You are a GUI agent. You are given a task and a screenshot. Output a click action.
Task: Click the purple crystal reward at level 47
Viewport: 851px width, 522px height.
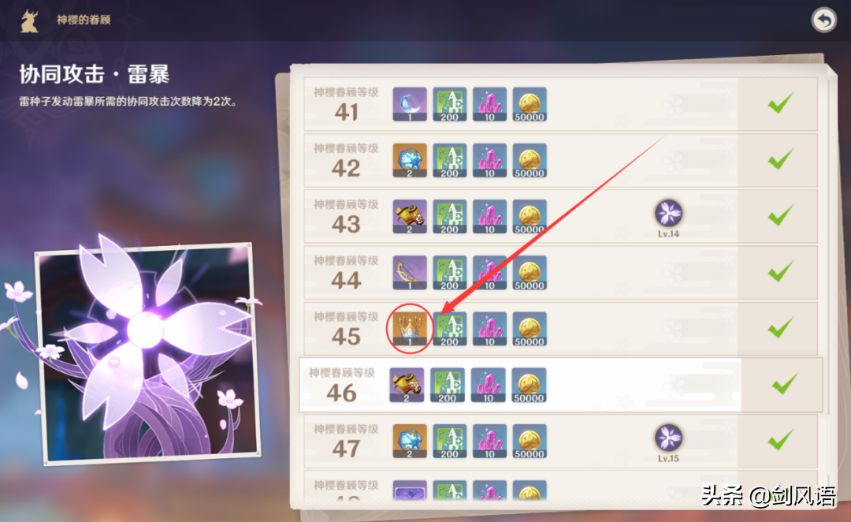pyautogui.click(x=489, y=441)
